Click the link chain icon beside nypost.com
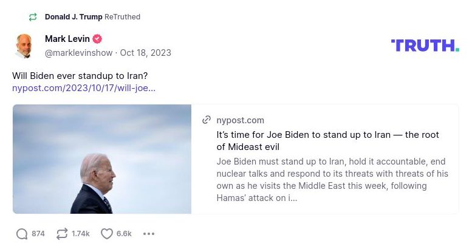The image size is (472, 252). 207,120
